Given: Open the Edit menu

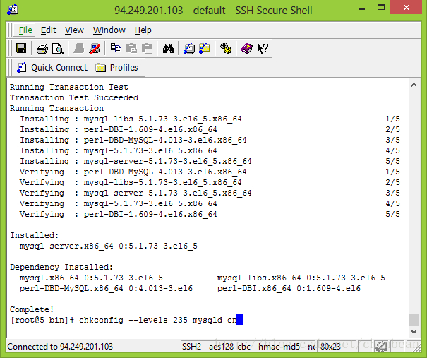Looking at the screenshot, I should pos(49,30).
